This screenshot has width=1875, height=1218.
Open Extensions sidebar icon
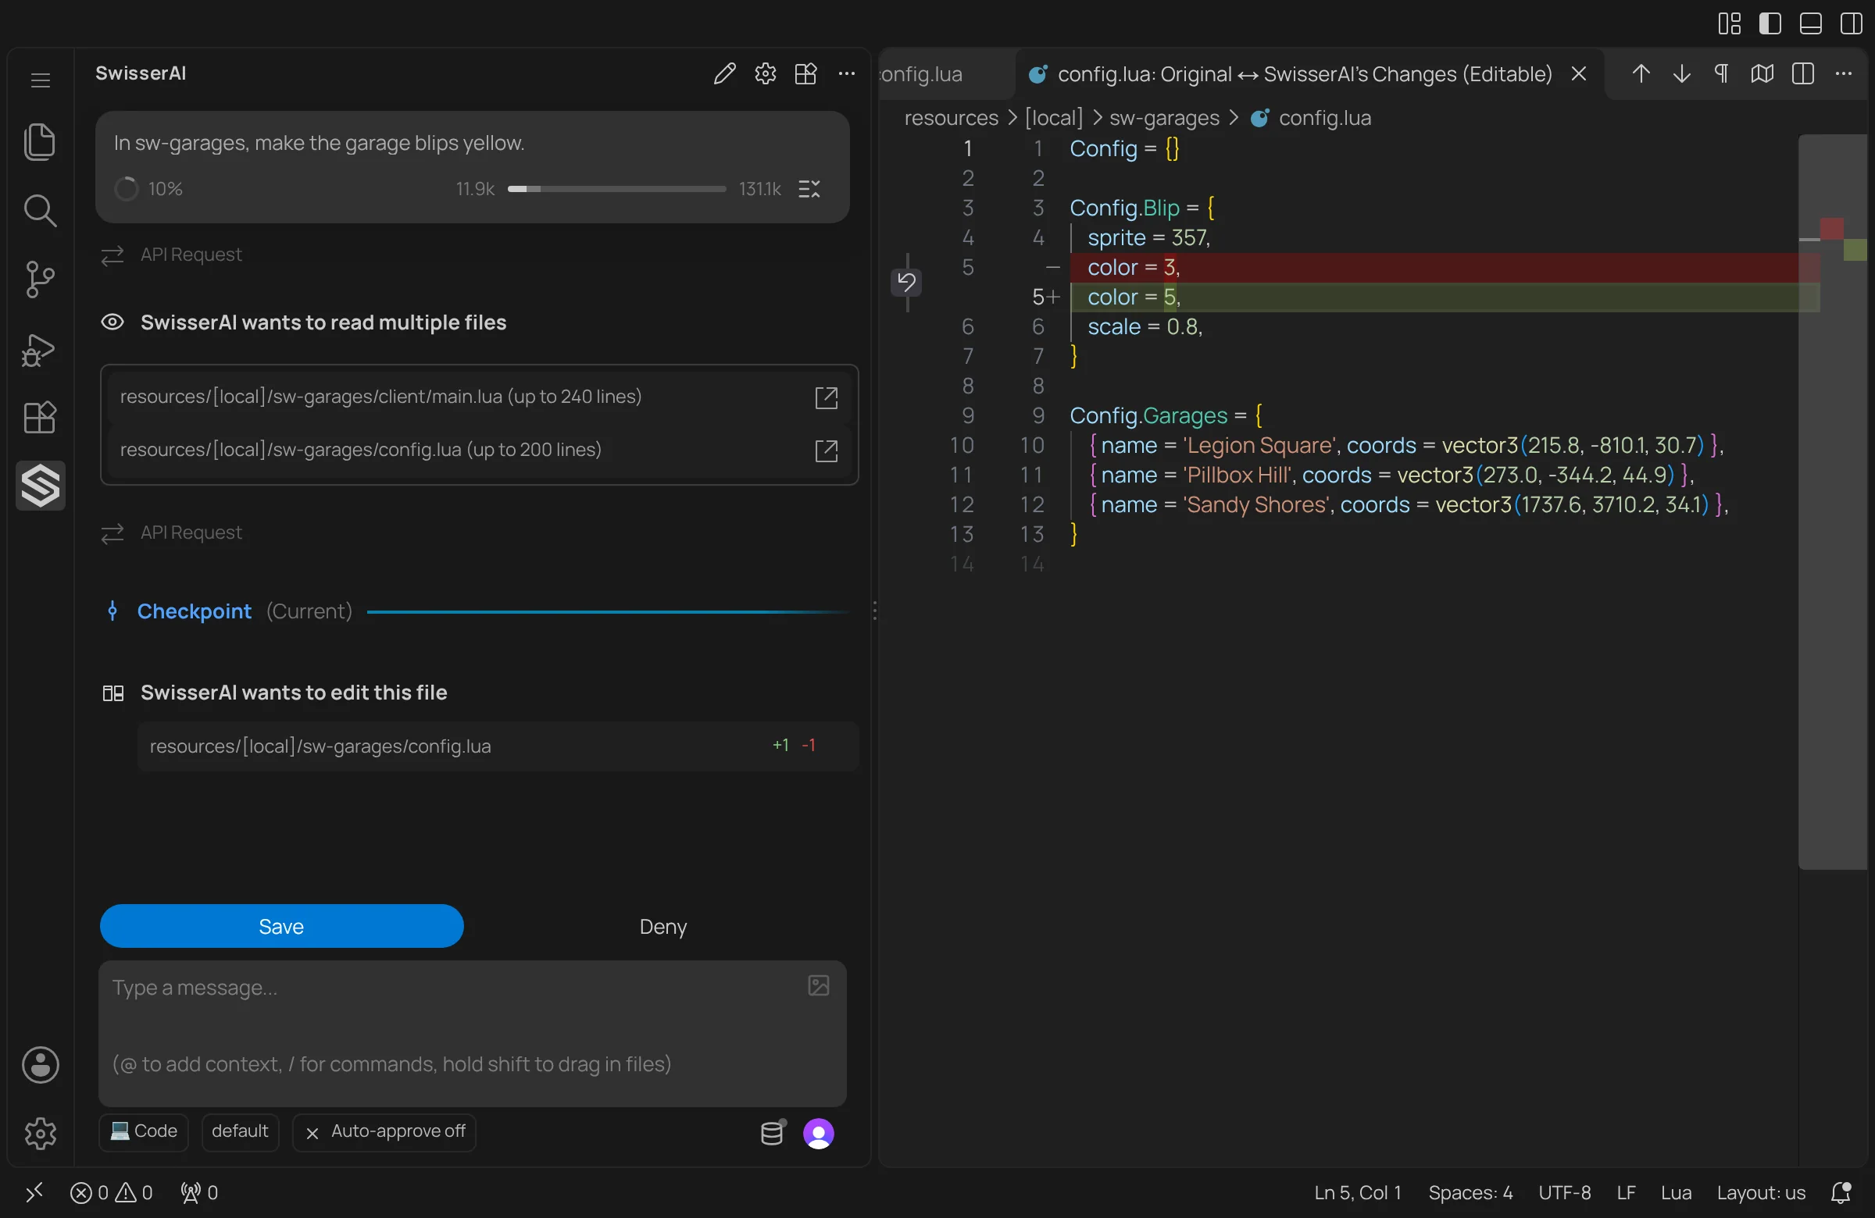tap(40, 417)
